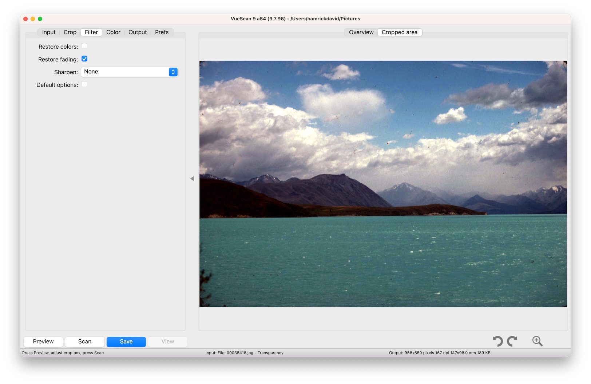
Task: Click the rotate left icon
Action: coord(498,341)
